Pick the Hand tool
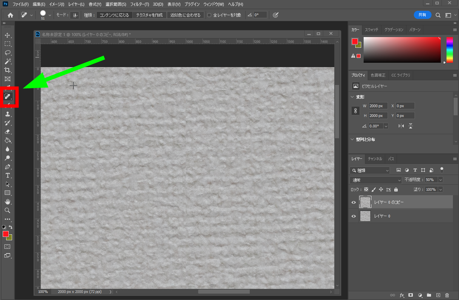This screenshot has width=459, height=300. [x=7, y=202]
